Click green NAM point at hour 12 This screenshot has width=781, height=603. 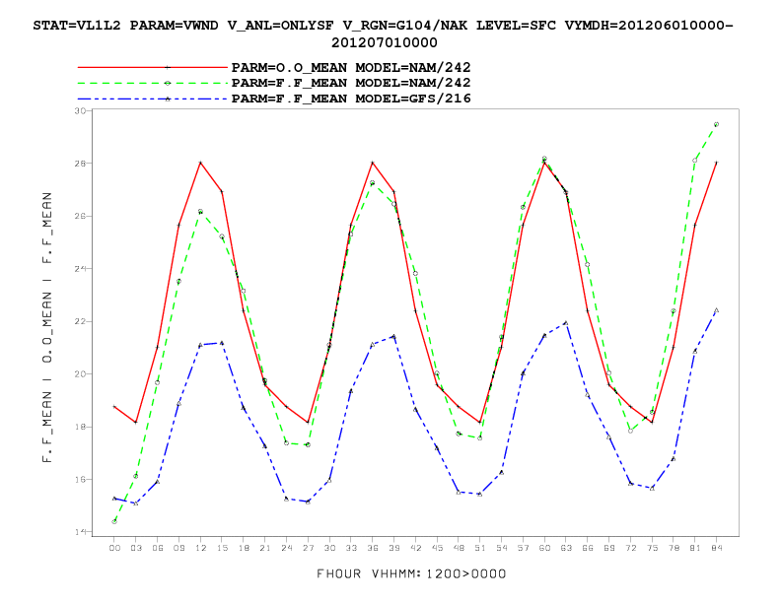200,212
